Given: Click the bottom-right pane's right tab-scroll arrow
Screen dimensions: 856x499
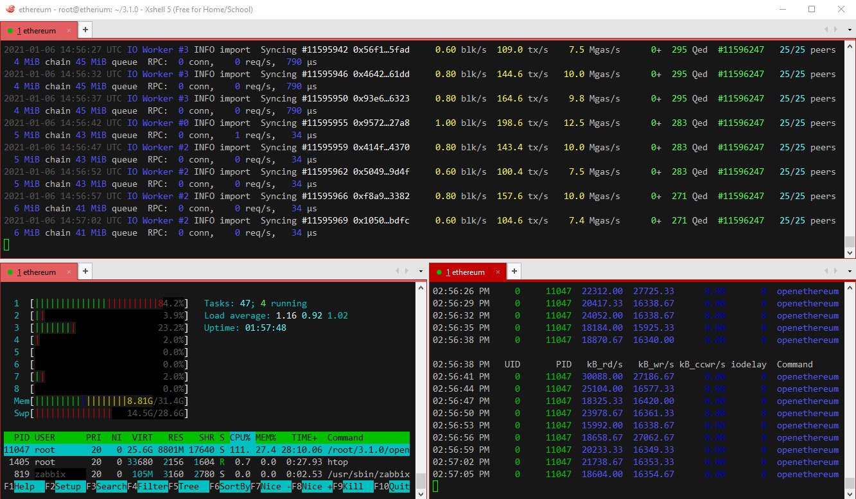Looking at the screenshot, I should point(835,272).
